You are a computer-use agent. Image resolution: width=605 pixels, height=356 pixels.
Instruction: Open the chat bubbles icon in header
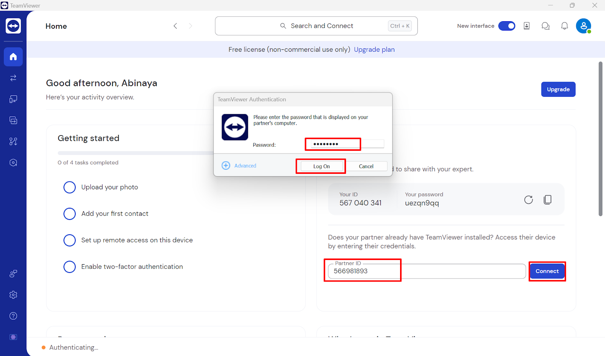point(546,26)
